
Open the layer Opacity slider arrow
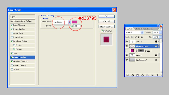click(160, 32)
